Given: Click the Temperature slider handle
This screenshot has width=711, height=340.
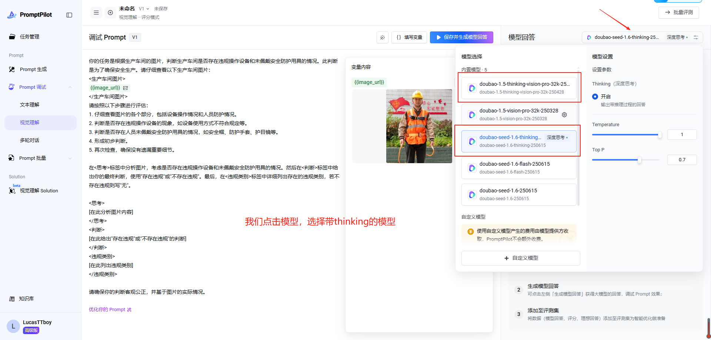Looking at the screenshot, I should coord(660,135).
